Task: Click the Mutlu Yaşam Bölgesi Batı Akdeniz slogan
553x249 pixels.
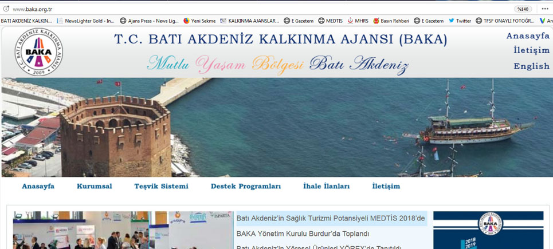Action: (278, 65)
